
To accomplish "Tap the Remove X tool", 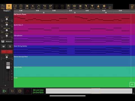I will 33,6.
